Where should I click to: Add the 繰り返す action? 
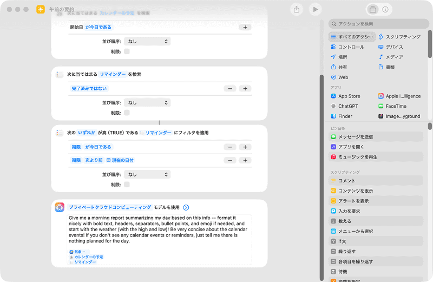coord(376,252)
